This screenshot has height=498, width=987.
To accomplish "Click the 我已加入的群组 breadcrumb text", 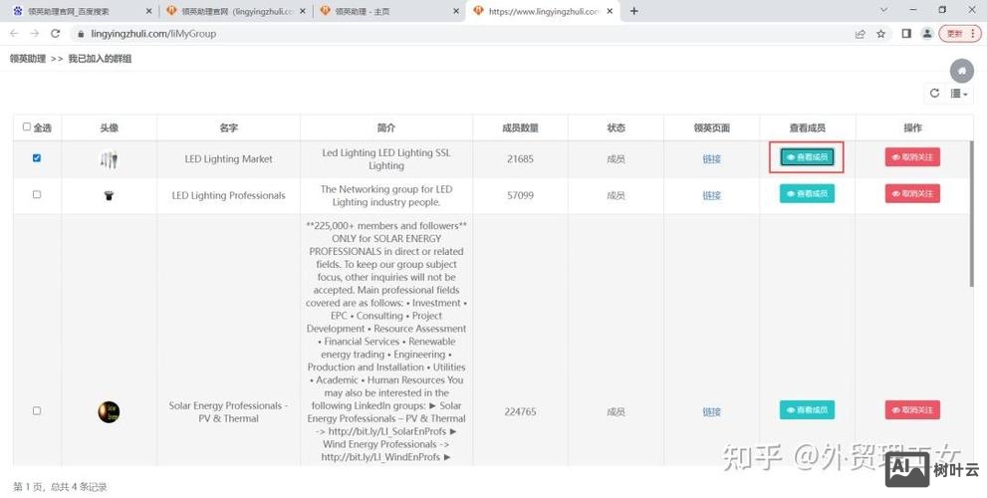I will pos(100,59).
